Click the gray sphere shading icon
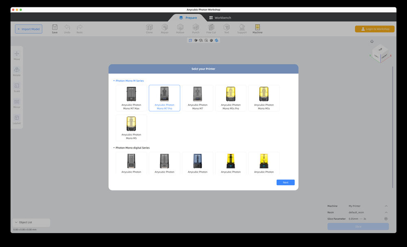The width and height of the screenshot is (407, 247). click(211, 40)
